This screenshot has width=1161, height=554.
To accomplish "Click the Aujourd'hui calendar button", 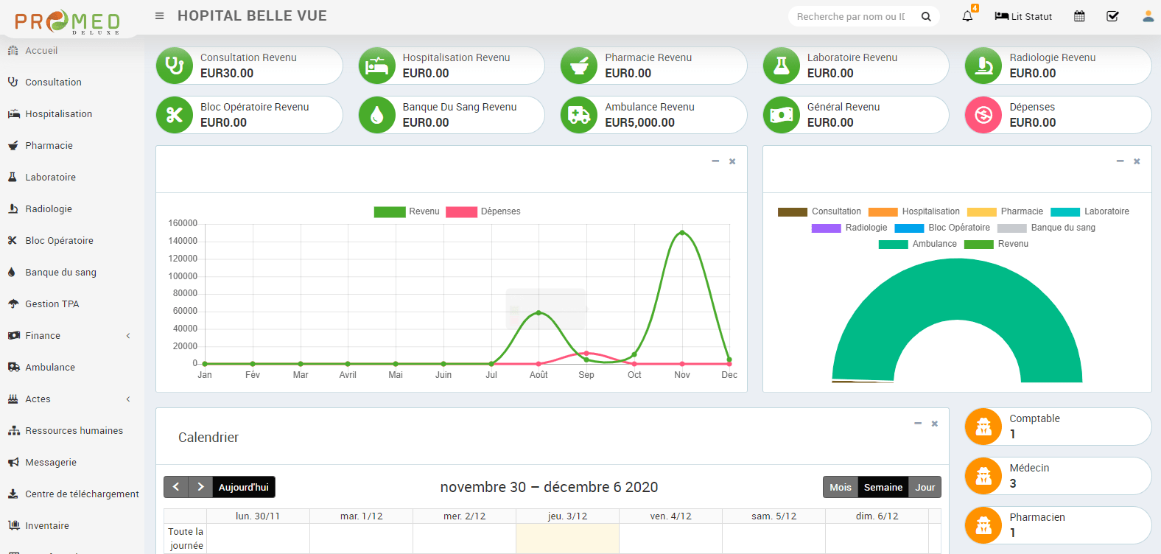I will (x=244, y=487).
